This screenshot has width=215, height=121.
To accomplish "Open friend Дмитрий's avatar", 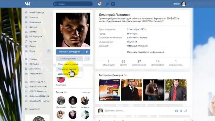I will [x=61, y=100].
